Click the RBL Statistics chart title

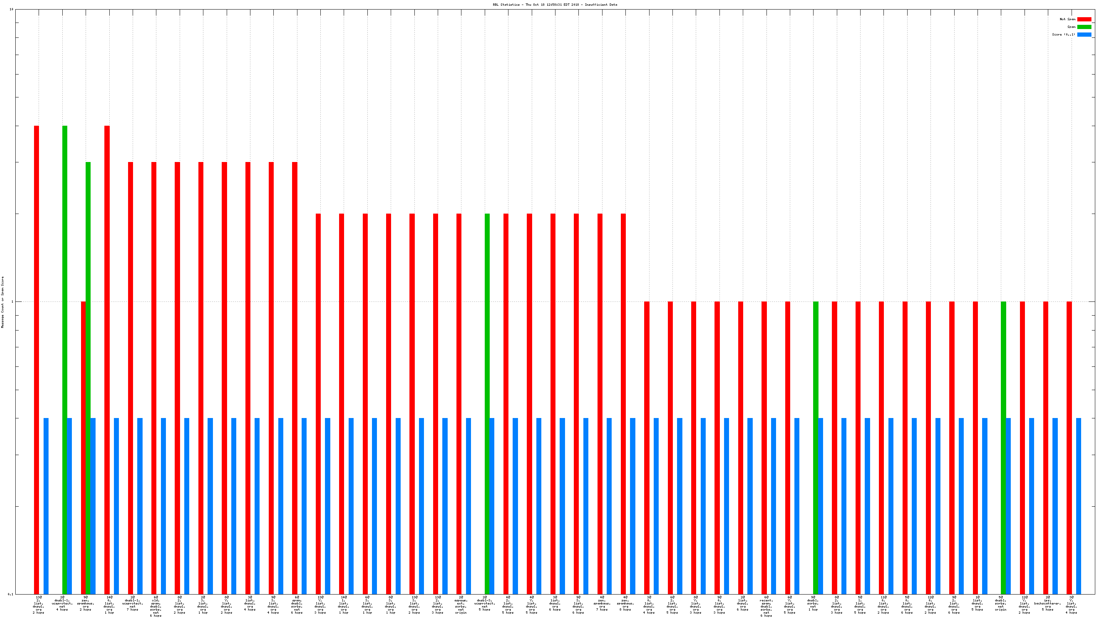tap(555, 5)
